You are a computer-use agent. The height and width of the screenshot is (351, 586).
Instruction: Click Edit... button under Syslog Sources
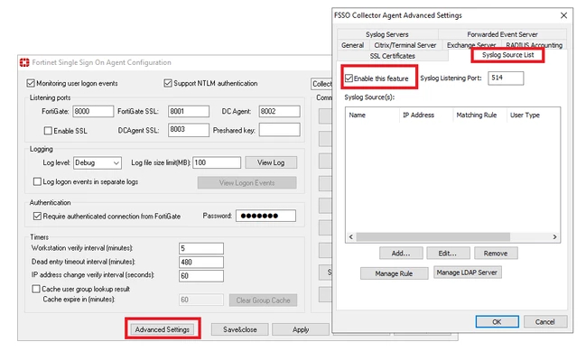[448, 254]
